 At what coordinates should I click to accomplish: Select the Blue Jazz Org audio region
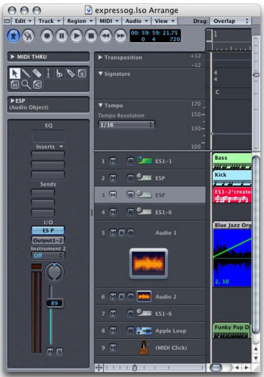[x=232, y=254]
